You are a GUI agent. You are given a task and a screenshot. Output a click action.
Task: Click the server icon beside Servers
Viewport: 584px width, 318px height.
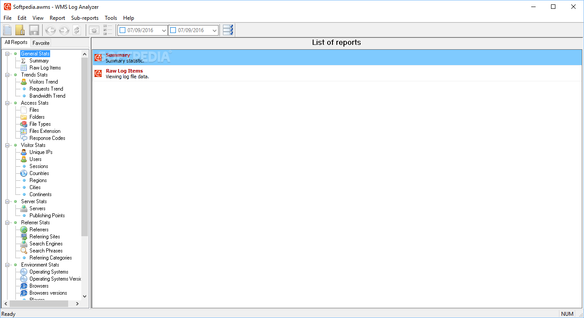click(x=24, y=208)
